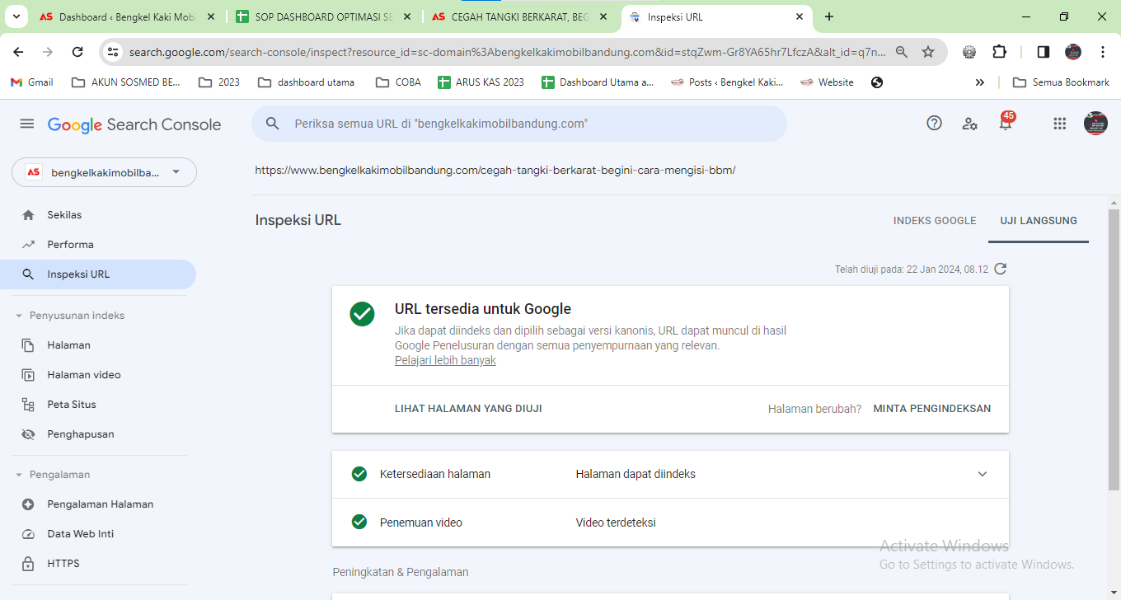
Task: Click magnifier icon in URL inspection search
Action: click(x=273, y=124)
